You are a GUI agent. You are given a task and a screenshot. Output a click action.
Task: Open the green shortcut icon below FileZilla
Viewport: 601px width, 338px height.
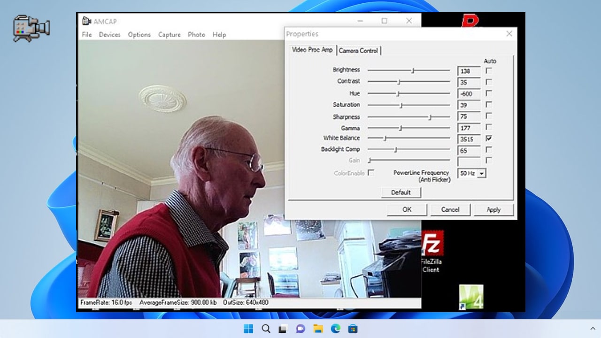[471, 297]
